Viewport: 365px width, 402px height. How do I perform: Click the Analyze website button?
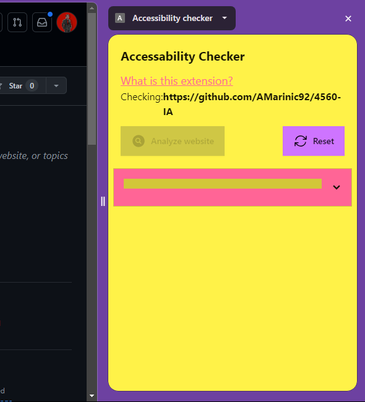click(173, 141)
